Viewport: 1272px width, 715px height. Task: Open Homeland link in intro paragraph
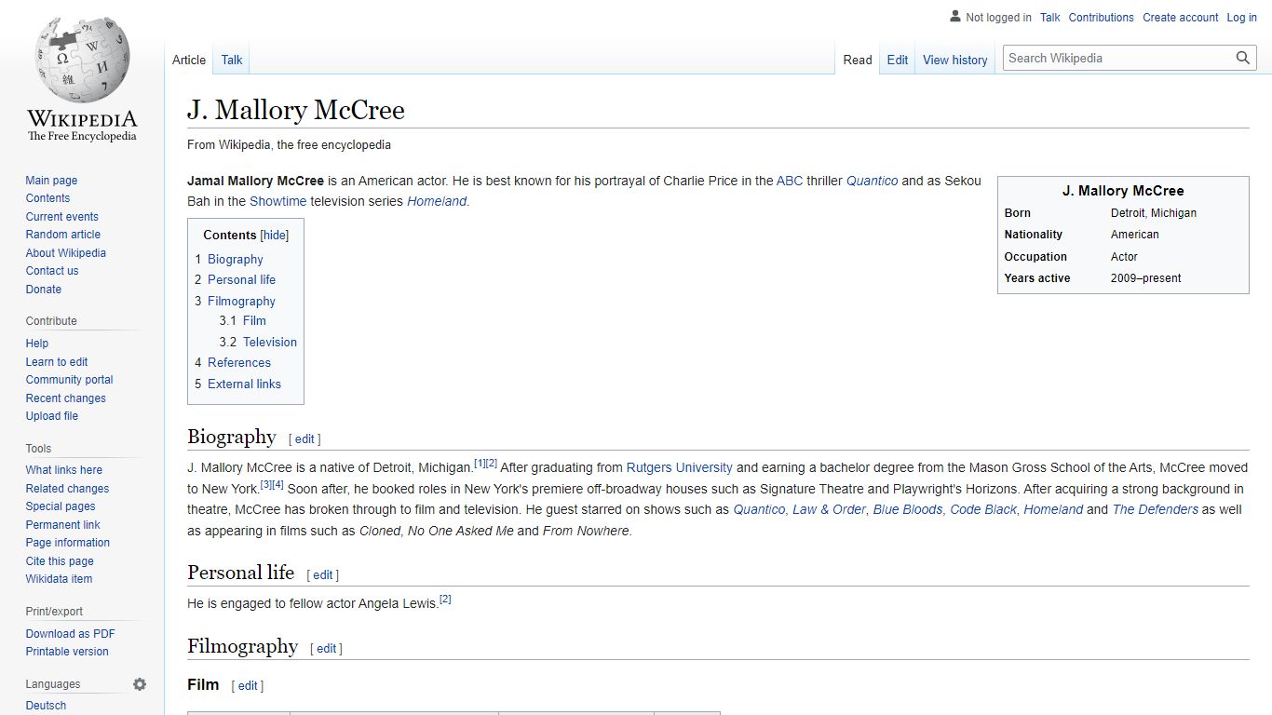437,201
